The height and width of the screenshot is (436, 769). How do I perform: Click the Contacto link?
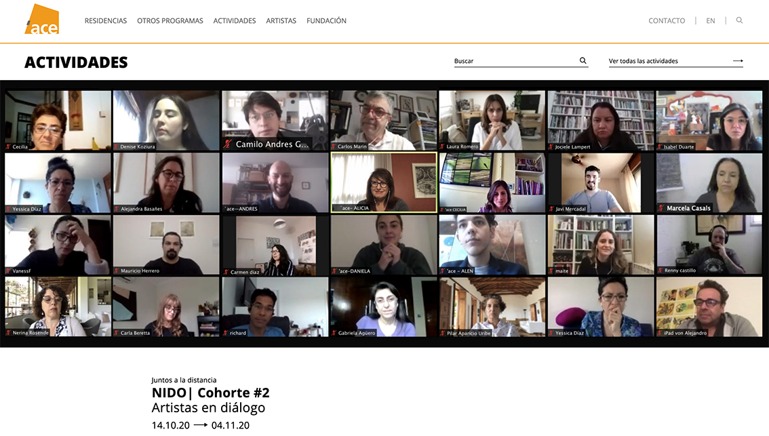click(x=667, y=21)
